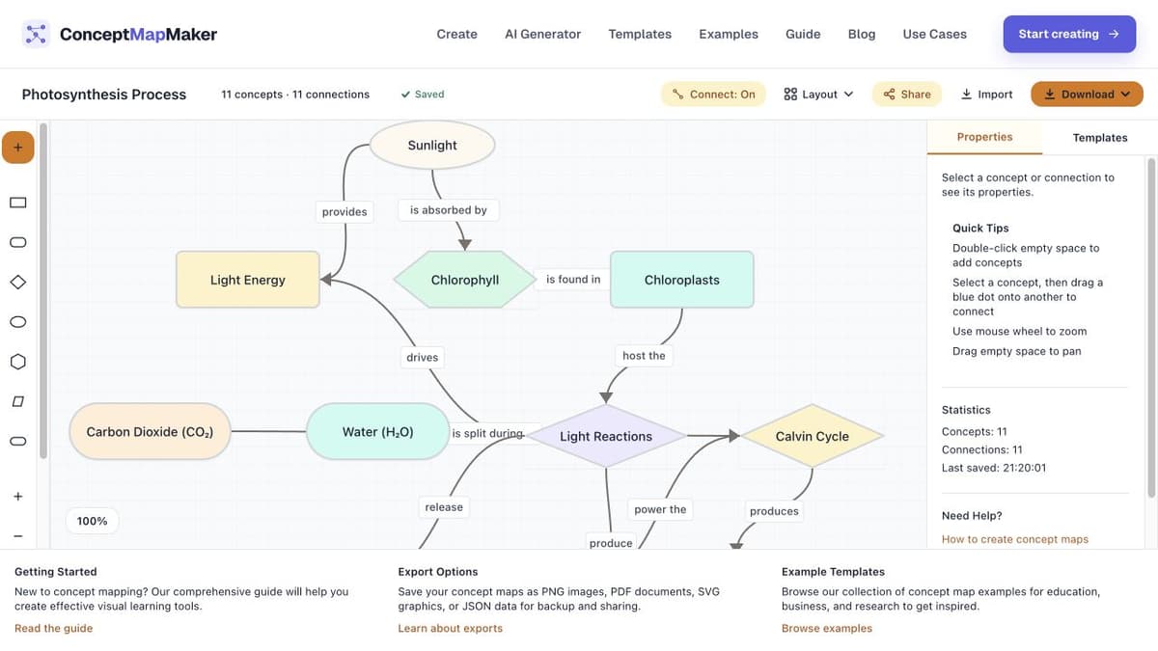Open How to create concept maps link
The width and height of the screenshot is (1158, 651).
1015,539
